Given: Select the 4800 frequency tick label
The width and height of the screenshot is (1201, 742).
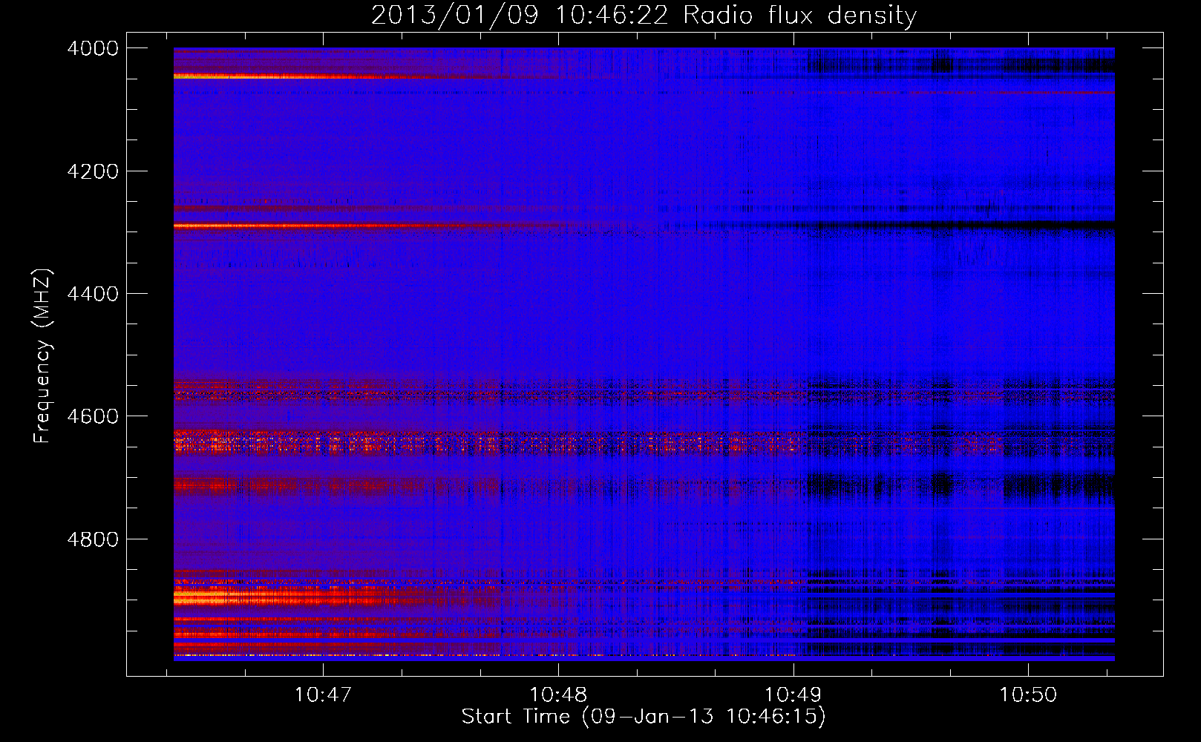Looking at the screenshot, I should click(93, 539).
